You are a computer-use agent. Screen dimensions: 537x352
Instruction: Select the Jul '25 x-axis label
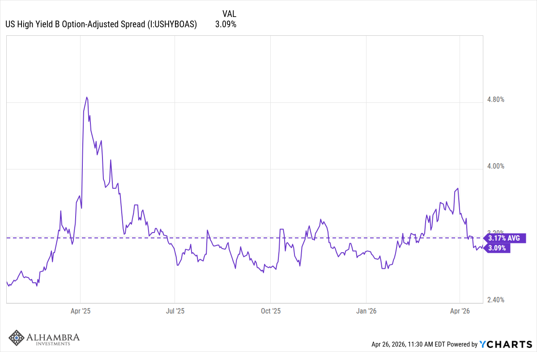pyautogui.click(x=175, y=310)
